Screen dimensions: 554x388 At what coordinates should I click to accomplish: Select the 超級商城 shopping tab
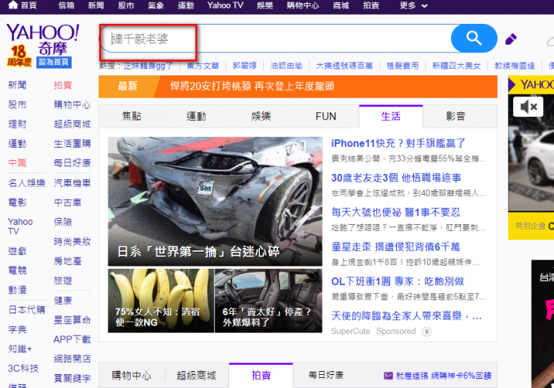[196, 375]
